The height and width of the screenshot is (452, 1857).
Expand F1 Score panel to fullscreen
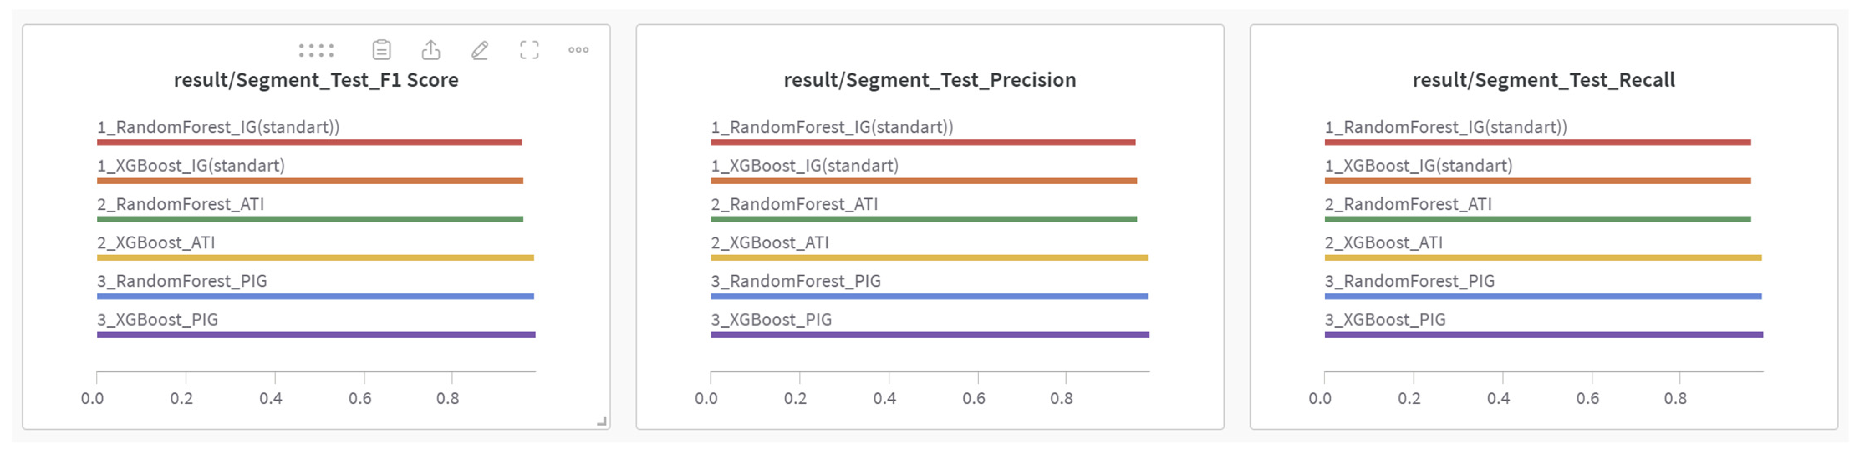[529, 50]
